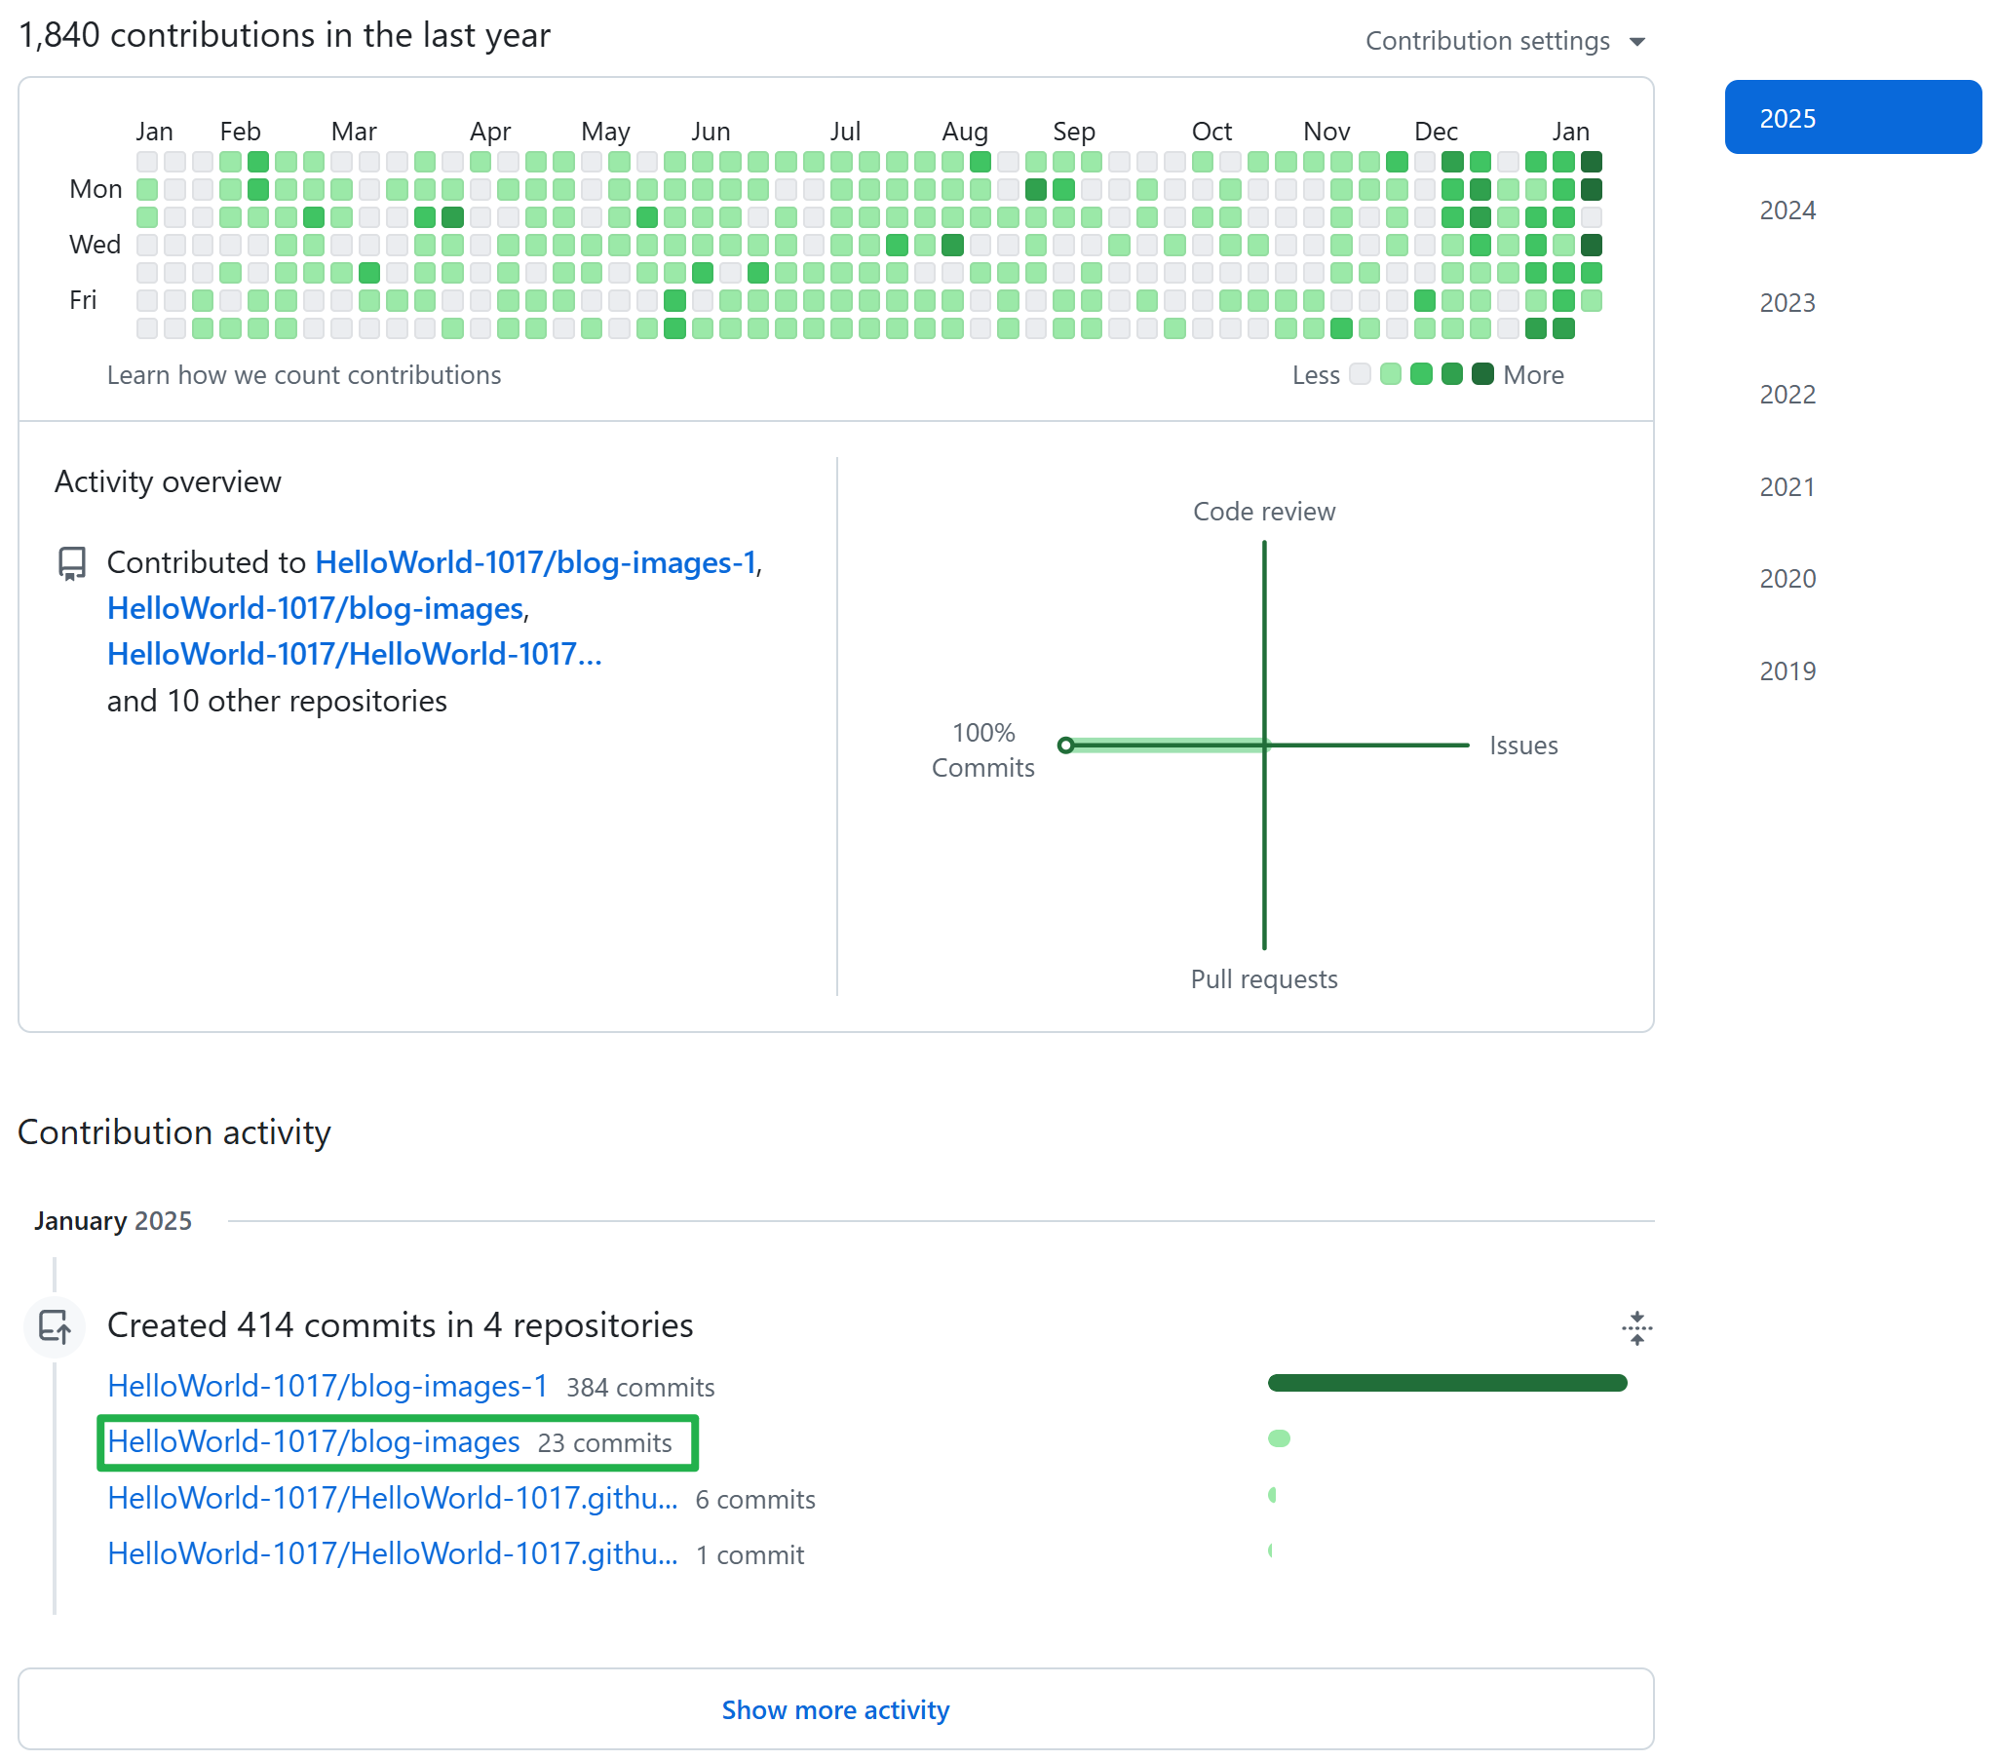
Task: Click the repository icon beside Contributed to
Action: point(71,564)
